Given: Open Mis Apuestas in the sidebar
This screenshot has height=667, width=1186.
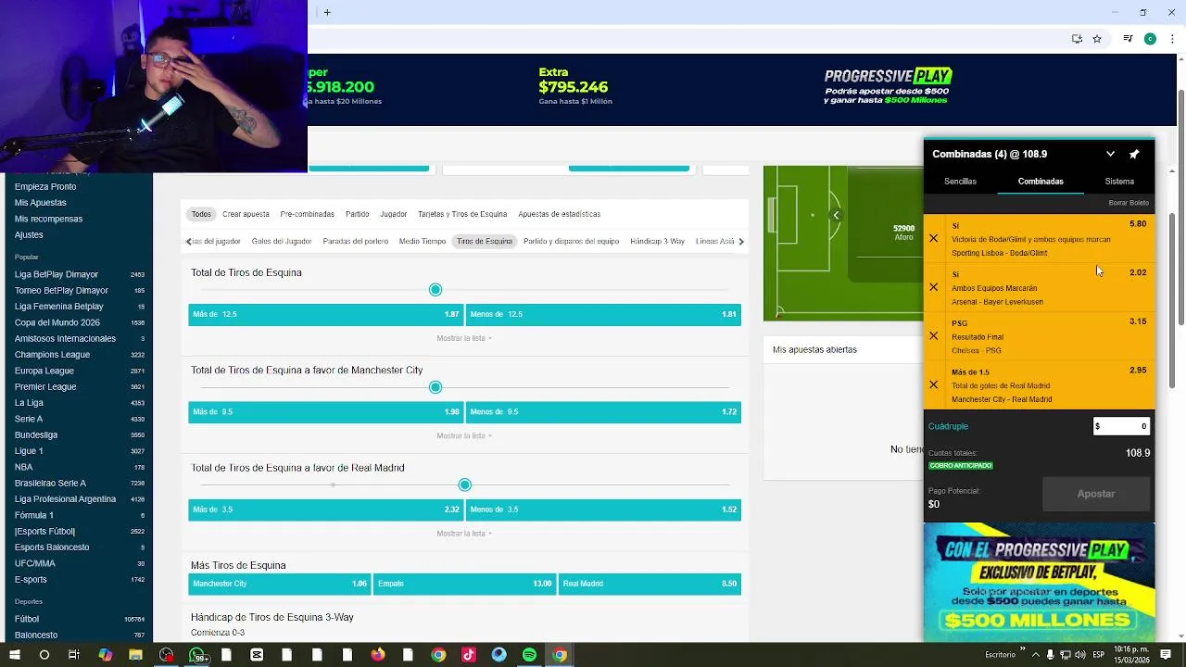Looking at the screenshot, I should (x=41, y=203).
